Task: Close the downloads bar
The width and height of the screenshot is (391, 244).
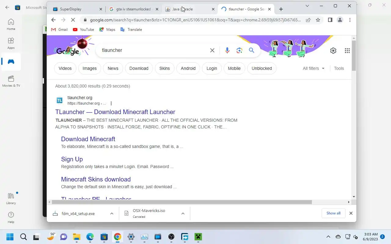Action: tap(351, 213)
